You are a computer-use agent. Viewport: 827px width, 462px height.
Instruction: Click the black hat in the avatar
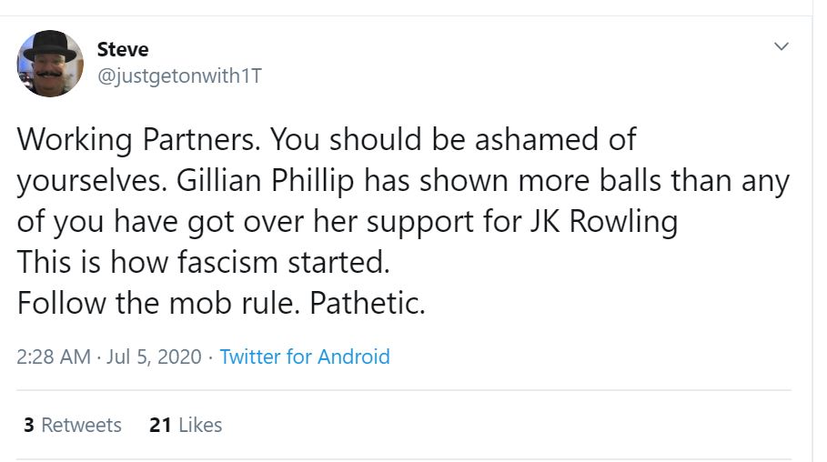point(49,45)
